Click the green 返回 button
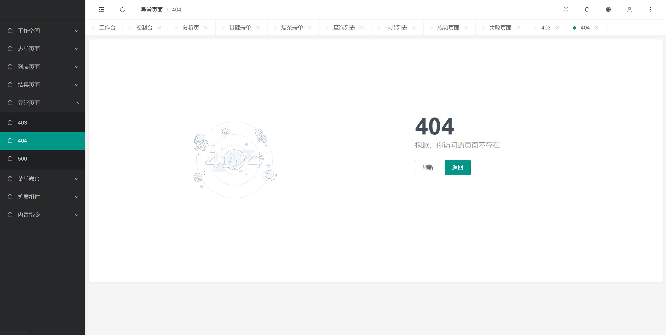This screenshot has height=335, width=666. (x=458, y=167)
